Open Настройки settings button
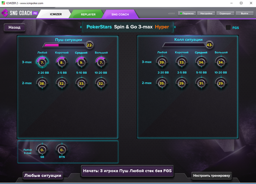The height and width of the screenshot is (184, 256). [206, 14]
